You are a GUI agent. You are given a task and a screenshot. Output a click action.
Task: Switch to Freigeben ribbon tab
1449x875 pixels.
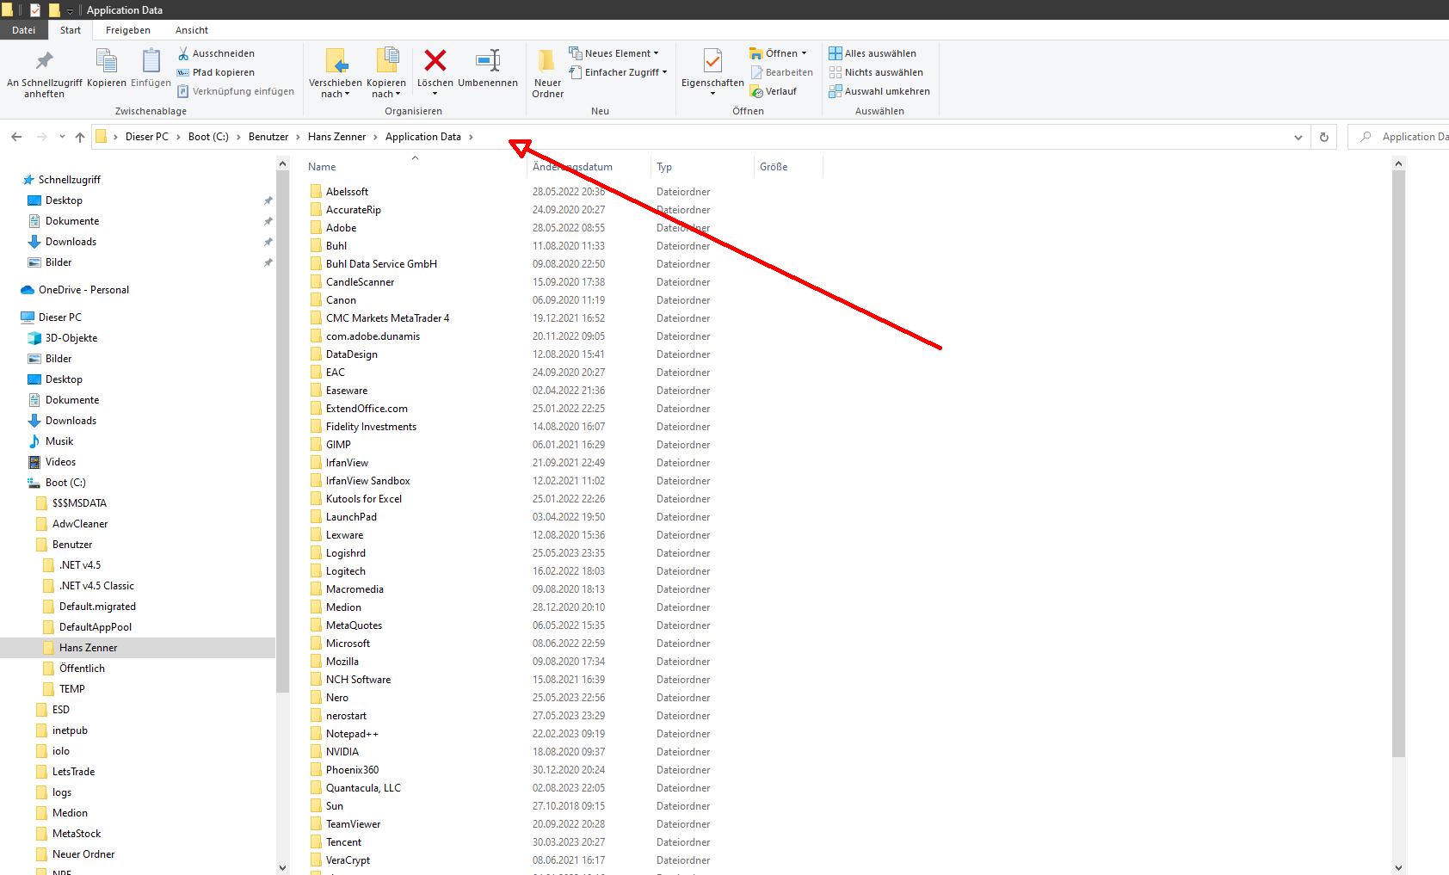(x=128, y=30)
